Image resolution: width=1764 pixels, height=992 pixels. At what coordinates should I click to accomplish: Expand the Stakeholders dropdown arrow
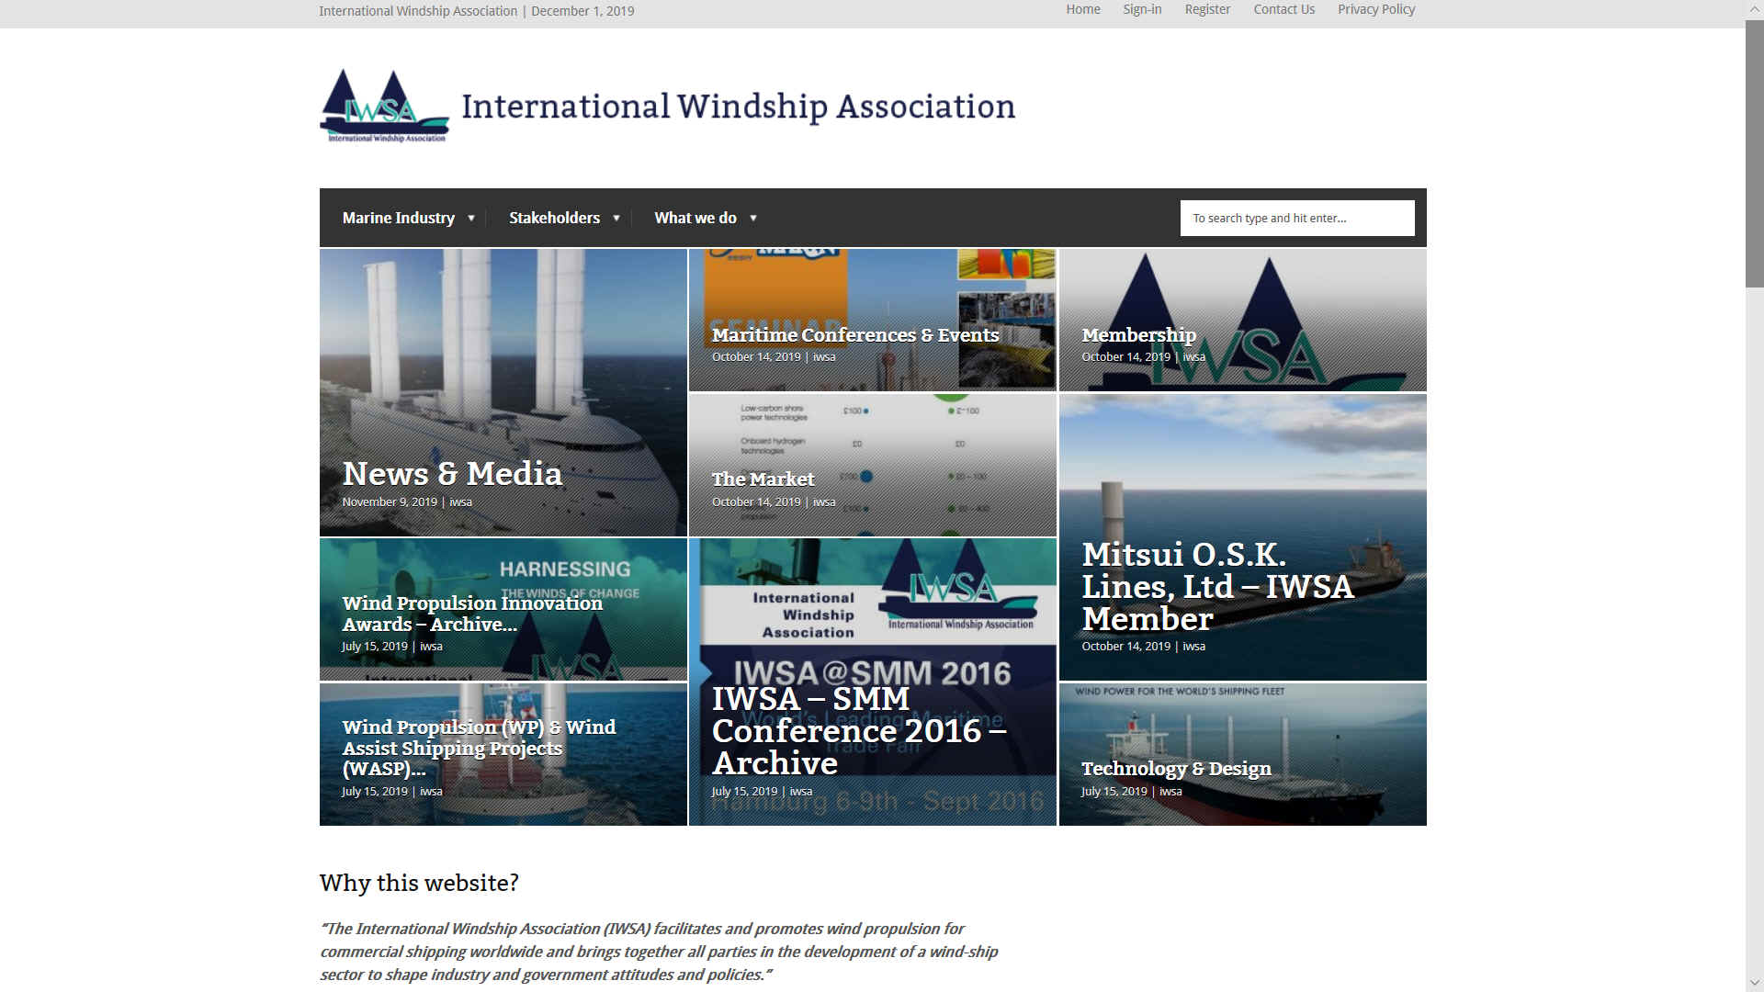click(616, 219)
